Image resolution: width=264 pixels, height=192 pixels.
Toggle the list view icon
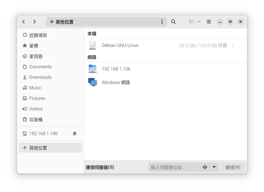click(191, 22)
